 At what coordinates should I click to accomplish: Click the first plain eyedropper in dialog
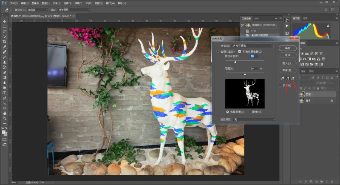(282, 78)
